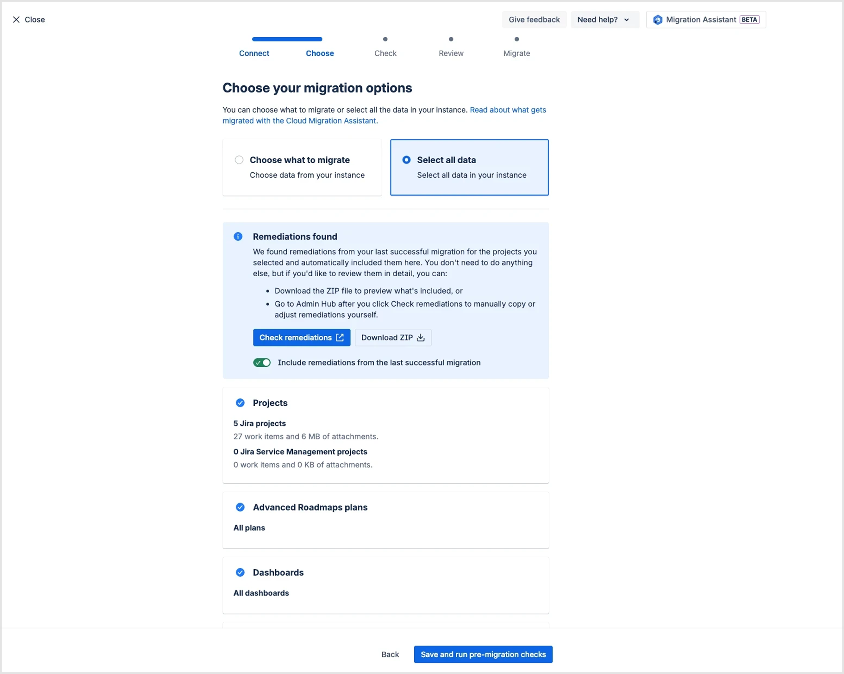Click the Close X icon
Image resolution: width=844 pixels, height=674 pixels.
pyautogui.click(x=16, y=20)
